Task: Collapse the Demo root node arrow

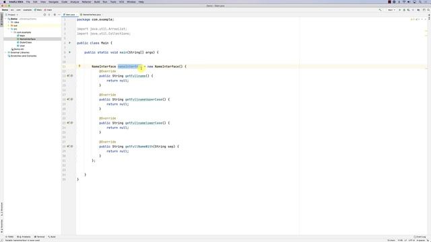Action: pyautogui.click(x=6, y=19)
